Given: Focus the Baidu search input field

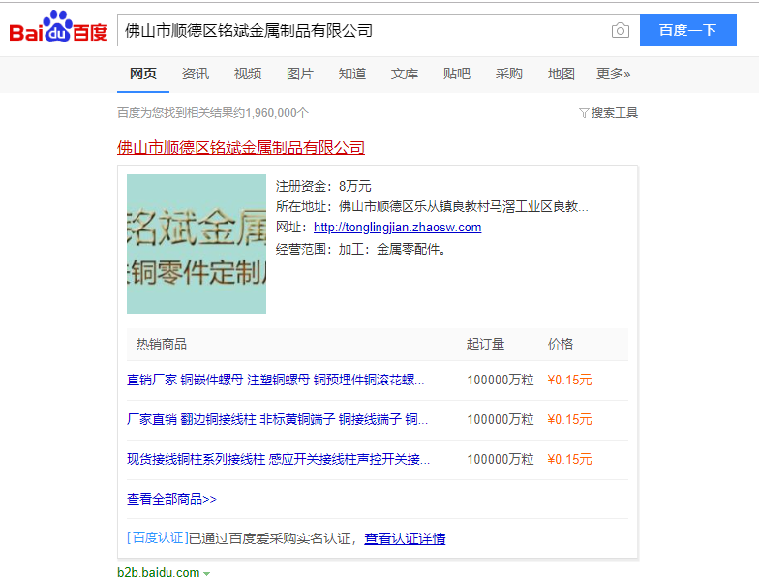Looking at the screenshot, I should coord(363,30).
